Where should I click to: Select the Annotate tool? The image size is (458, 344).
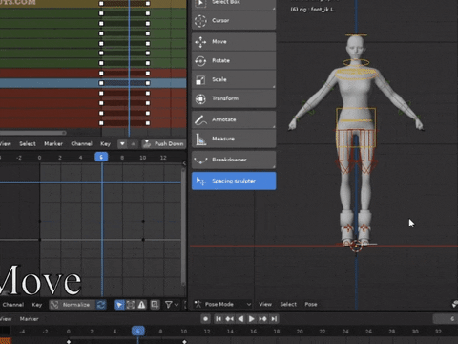pyautogui.click(x=234, y=119)
